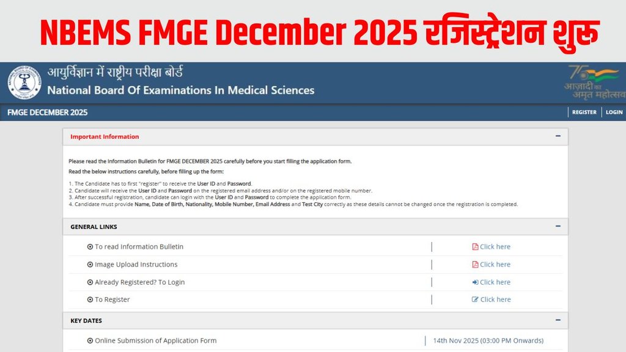Collapse the Important Information section

tap(557, 136)
